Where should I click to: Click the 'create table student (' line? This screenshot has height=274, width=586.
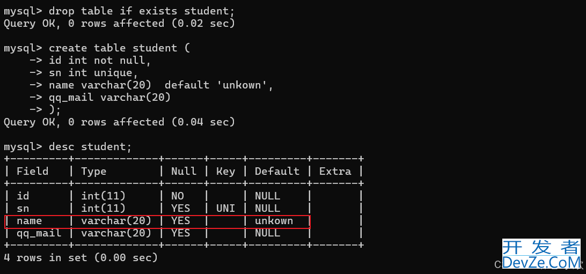(97, 48)
